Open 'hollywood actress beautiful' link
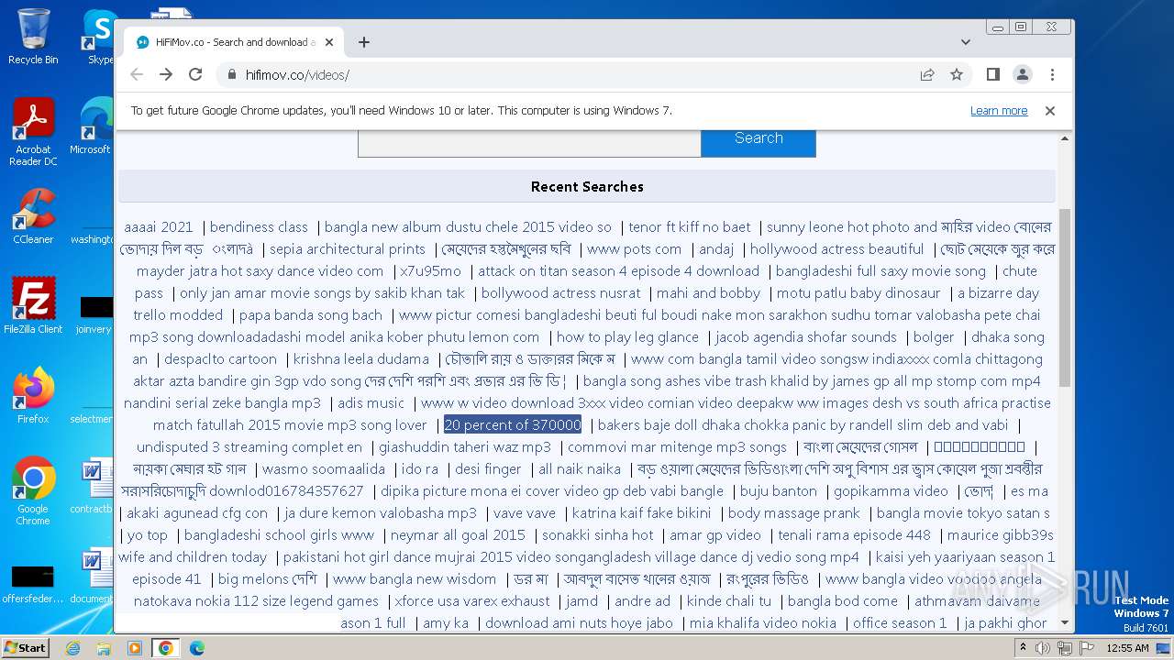1174x660 pixels. pos(837,249)
